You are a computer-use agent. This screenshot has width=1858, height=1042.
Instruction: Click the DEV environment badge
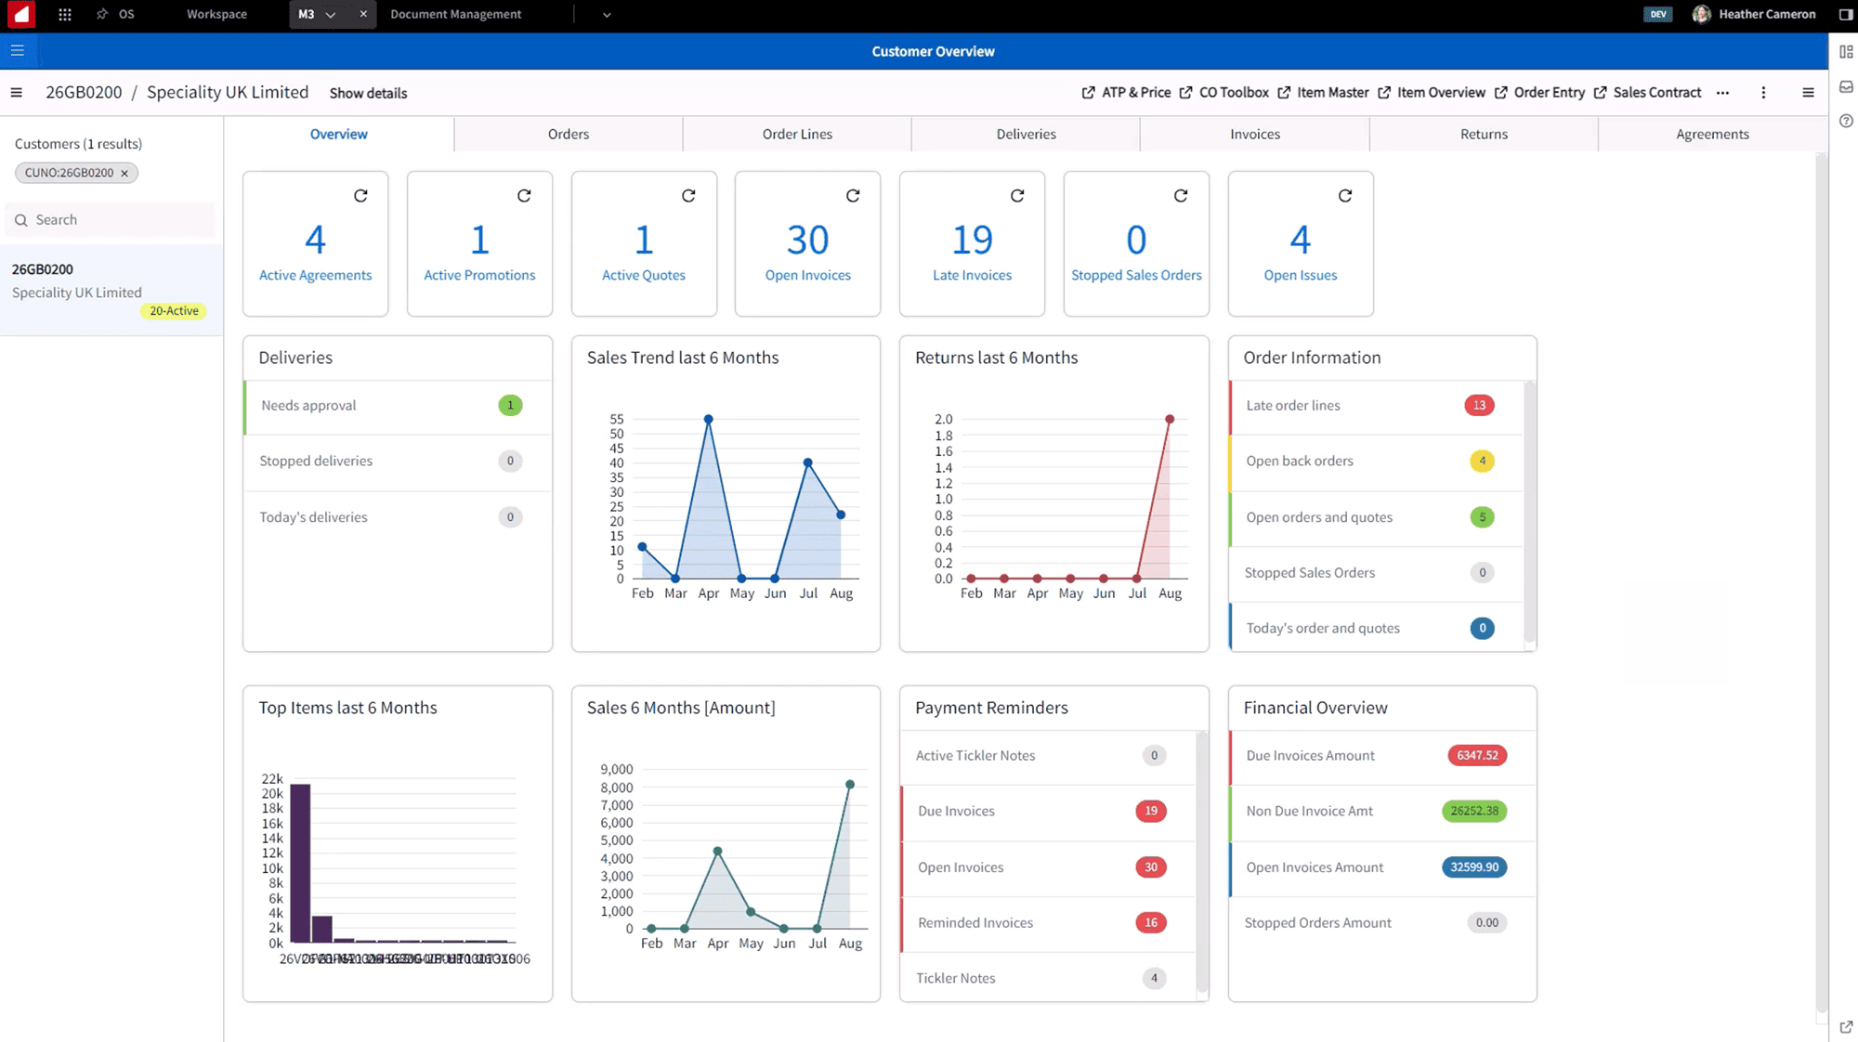(1658, 14)
